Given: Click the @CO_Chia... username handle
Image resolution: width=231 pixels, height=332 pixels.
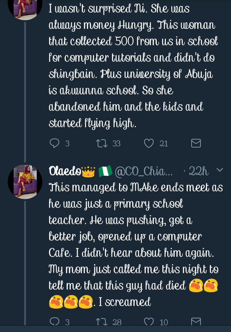Looking at the screenshot, I should [144, 172].
